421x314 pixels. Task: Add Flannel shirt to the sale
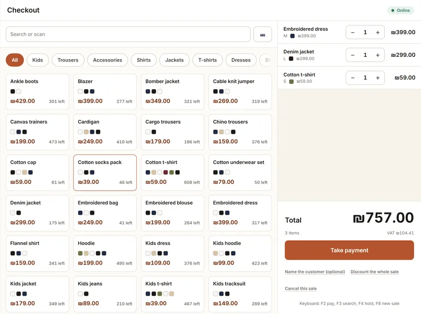pos(37,253)
